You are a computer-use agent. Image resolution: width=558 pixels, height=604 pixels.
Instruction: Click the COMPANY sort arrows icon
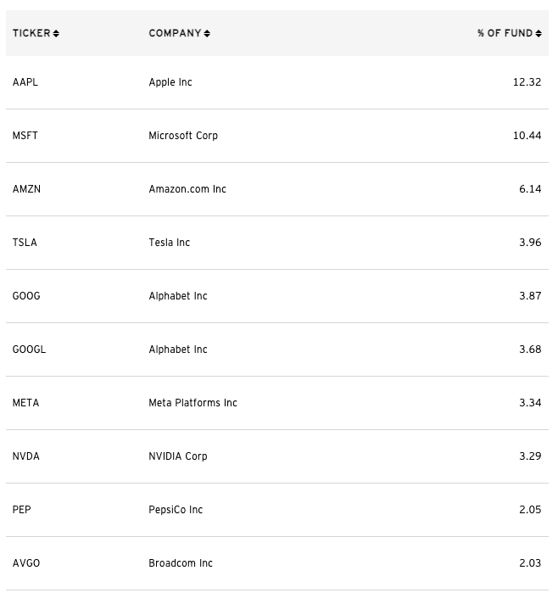pyautogui.click(x=207, y=34)
